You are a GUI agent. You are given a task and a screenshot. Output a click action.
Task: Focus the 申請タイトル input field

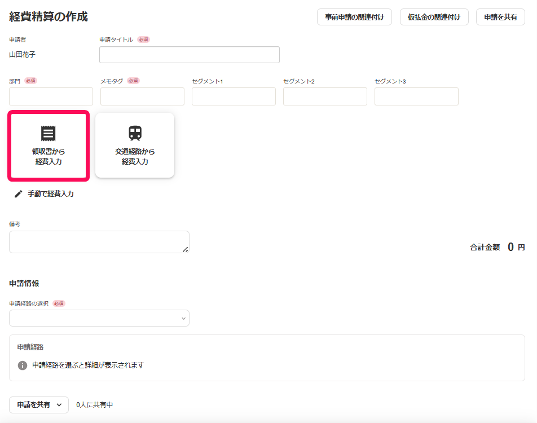(x=190, y=55)
